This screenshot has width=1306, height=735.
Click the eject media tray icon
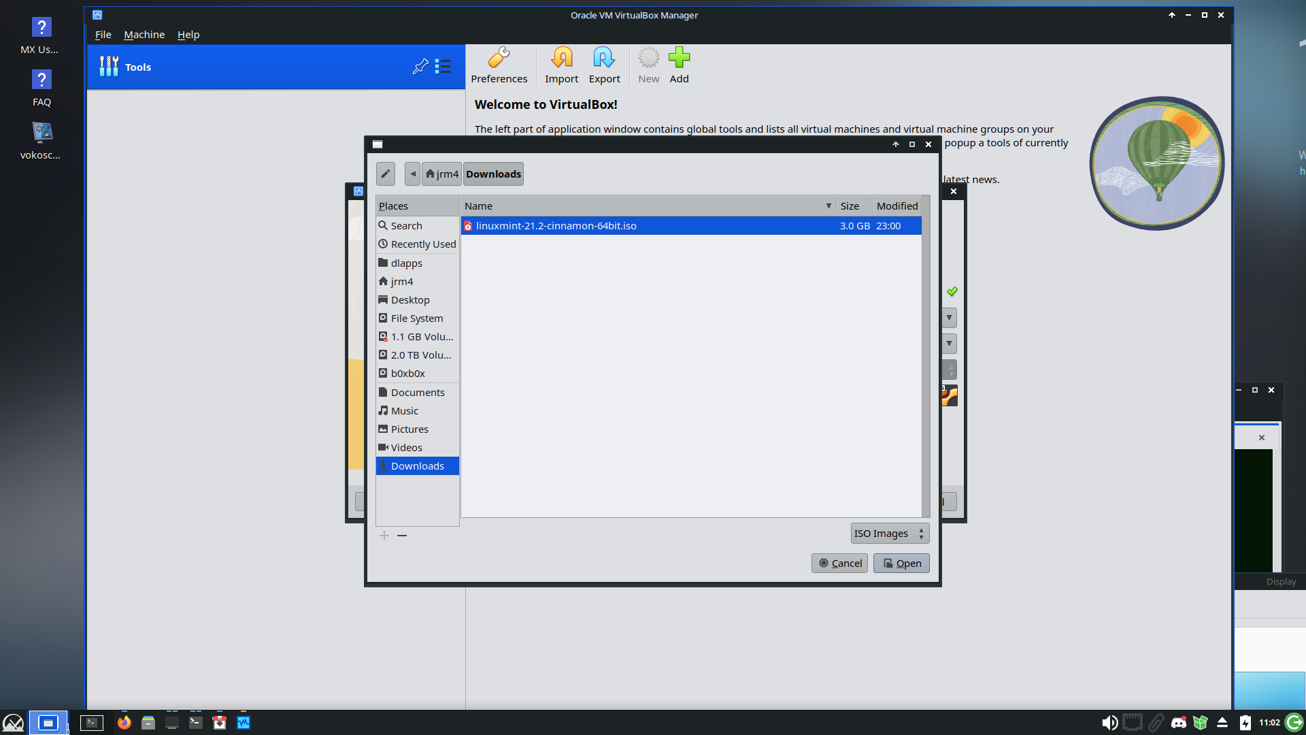(x=1222, y=723)
